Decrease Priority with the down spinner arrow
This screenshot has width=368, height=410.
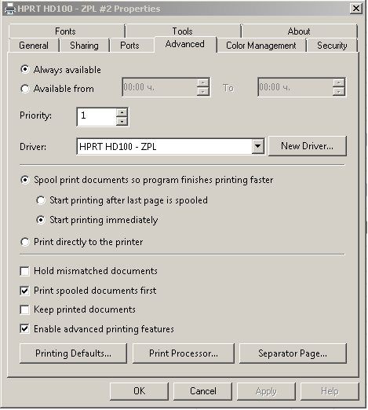122,121
